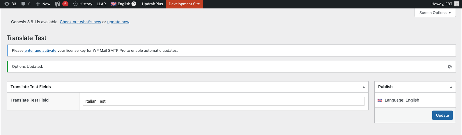Follow the 'Check out what's new' link
462x135 pixels.
(80, 22)
